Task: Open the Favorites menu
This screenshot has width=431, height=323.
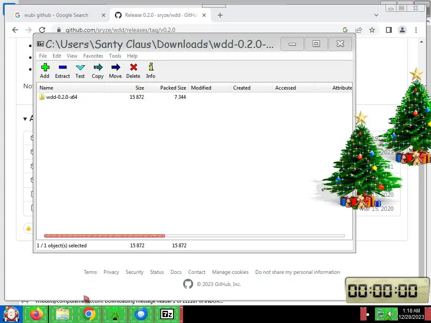Action: coord(93,56)
